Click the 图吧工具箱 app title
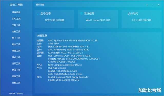The height and width of the screenshot is (96, 164). [16, 5]
